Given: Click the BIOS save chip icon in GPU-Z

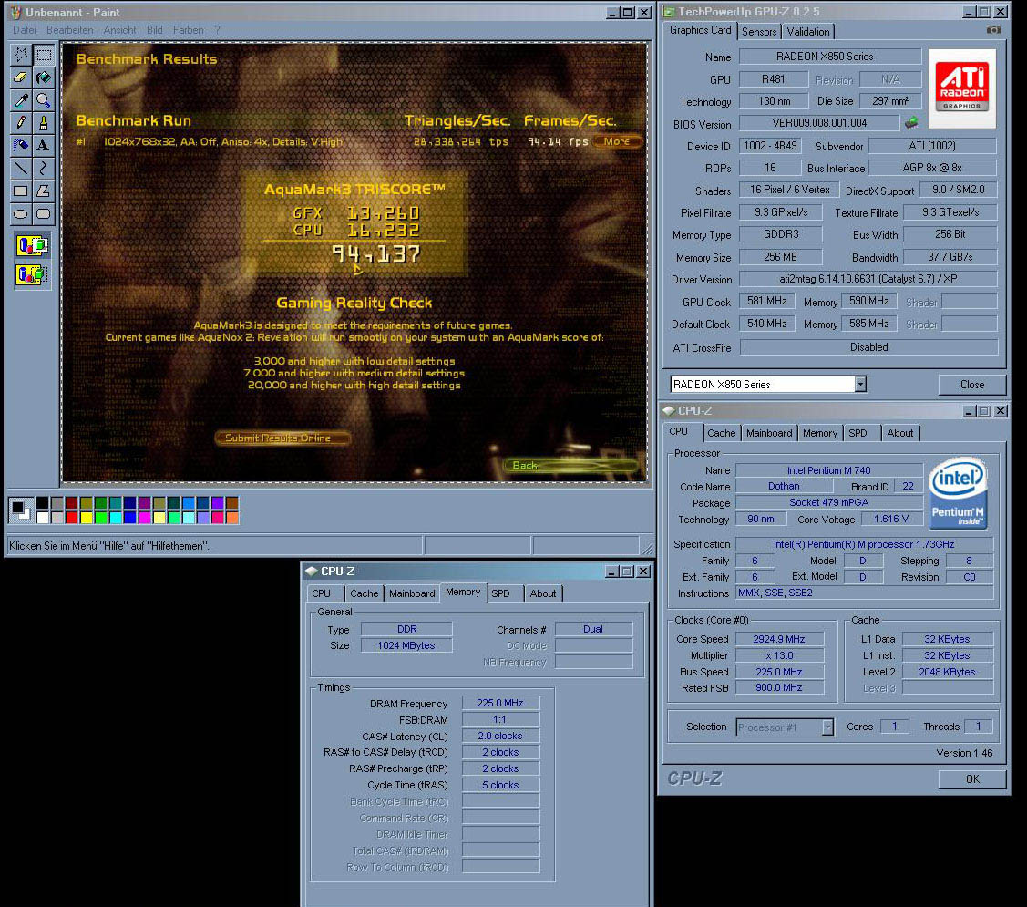Looking at the screenshot, I should point(911,122).
